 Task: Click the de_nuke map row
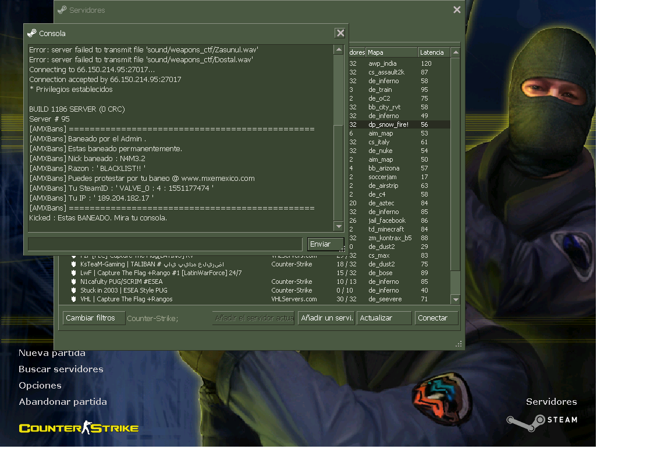[x=400, y=151]
